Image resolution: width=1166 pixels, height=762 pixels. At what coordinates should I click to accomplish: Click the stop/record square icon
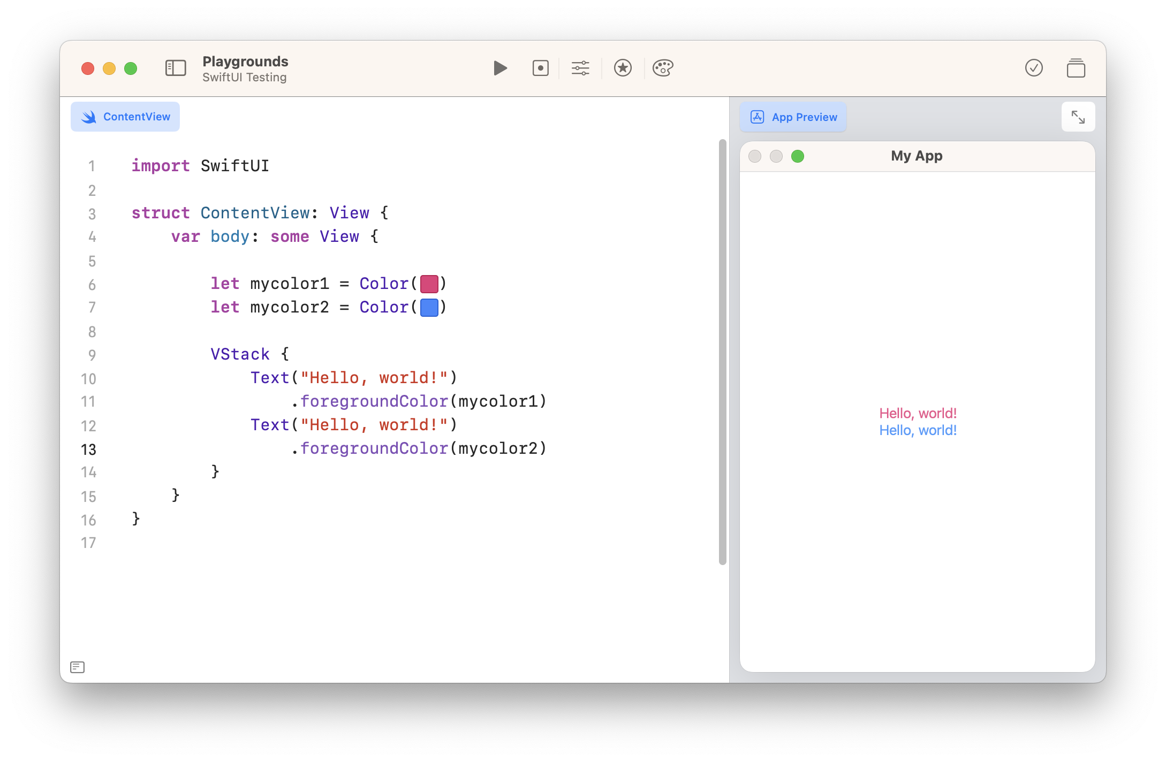click(540, 68)
